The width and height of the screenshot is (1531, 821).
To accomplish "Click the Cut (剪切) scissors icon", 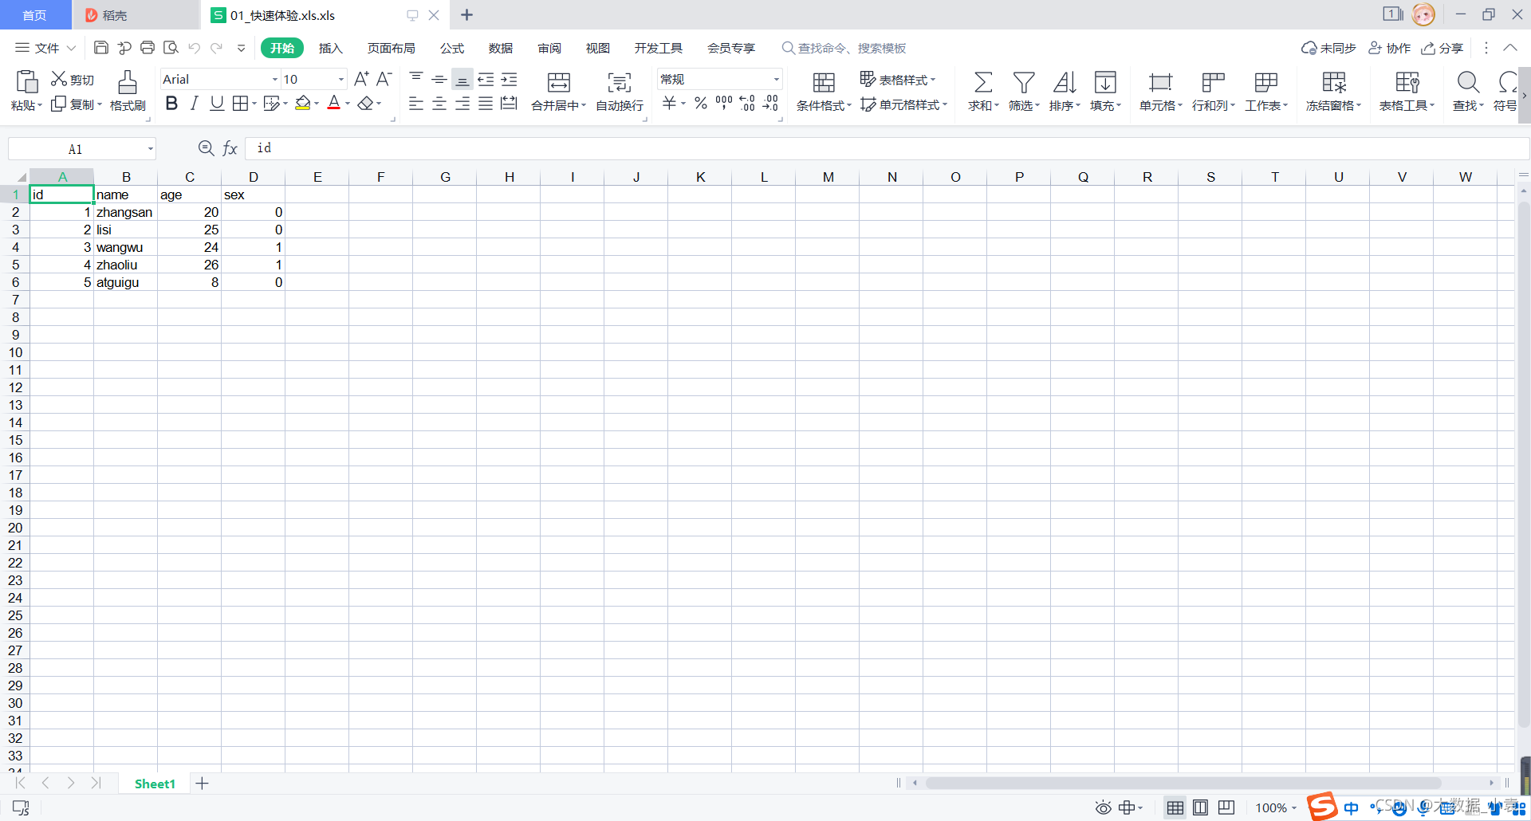I will pyautogui.click(x=59, y=79).
